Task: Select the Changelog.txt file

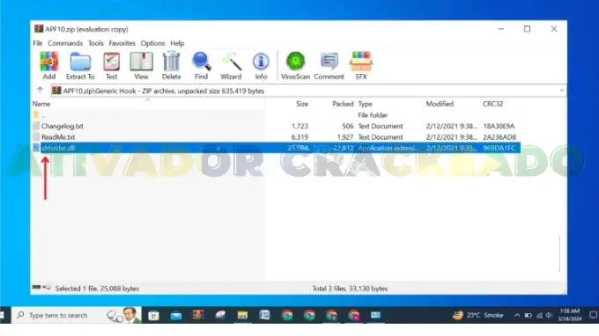Action: (x=63, y=126)
